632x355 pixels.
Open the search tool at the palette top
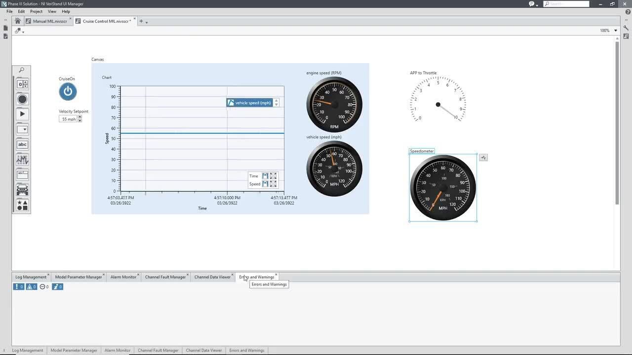click(x=22, y=70)
